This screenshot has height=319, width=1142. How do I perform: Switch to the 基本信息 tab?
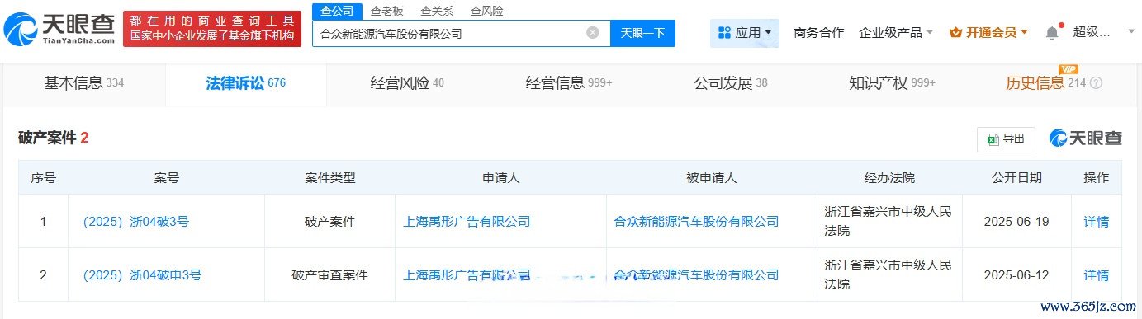83,82
